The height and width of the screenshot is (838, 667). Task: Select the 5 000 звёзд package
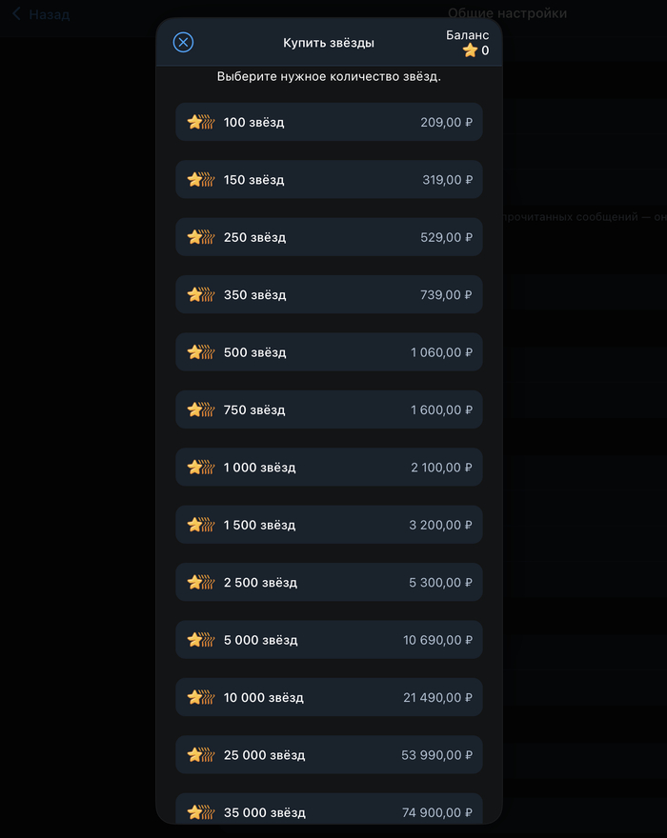pyautogui.click(x=329, y=640)
